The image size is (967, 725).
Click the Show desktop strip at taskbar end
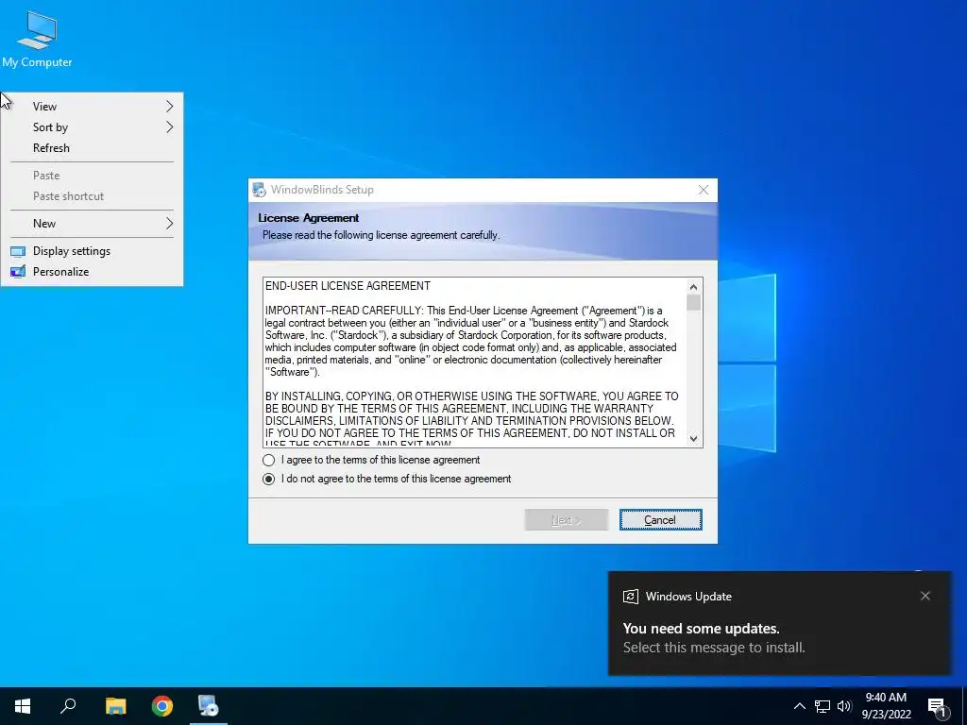click(x=964, y=706)
